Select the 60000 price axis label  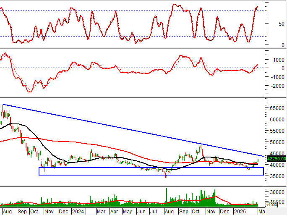tap(277, 119)
